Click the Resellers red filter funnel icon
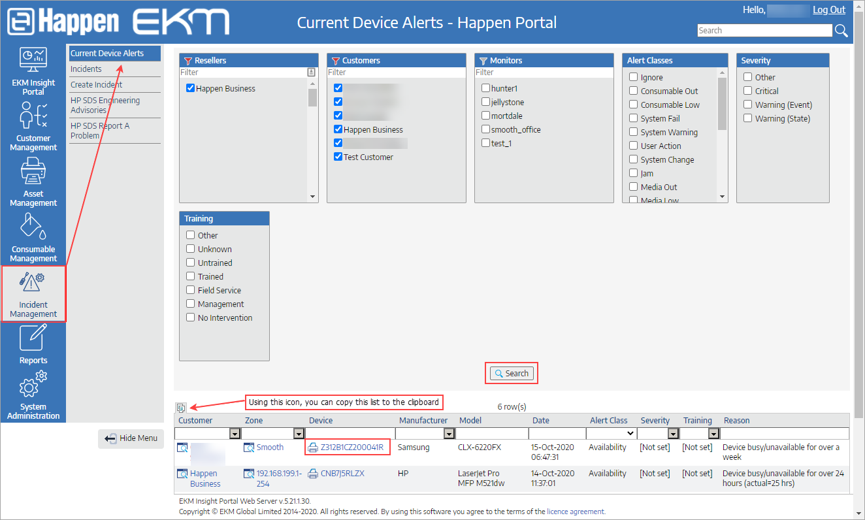865x520 pixels. (188, 61)
